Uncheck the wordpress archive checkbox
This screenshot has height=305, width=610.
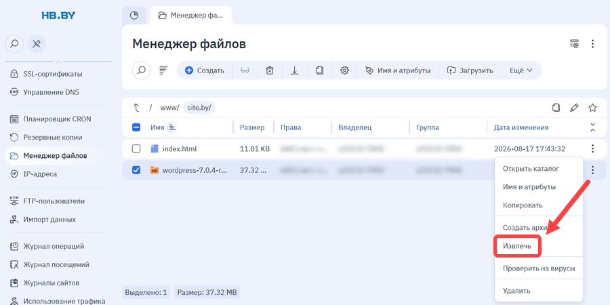(136, 170)
